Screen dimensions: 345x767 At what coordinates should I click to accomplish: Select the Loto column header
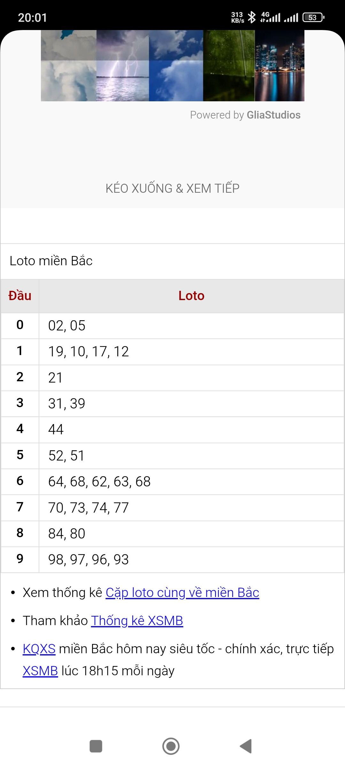pyautogui.click(x=191, y=296)
